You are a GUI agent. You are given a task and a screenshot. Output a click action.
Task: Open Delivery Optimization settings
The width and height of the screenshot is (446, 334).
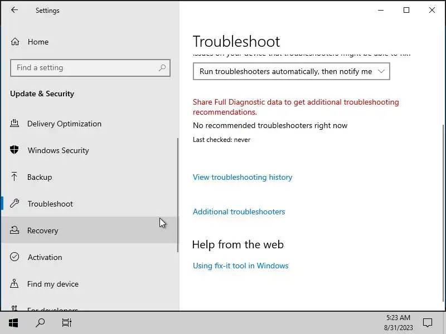pyautogui.click(x=90, y=124)
